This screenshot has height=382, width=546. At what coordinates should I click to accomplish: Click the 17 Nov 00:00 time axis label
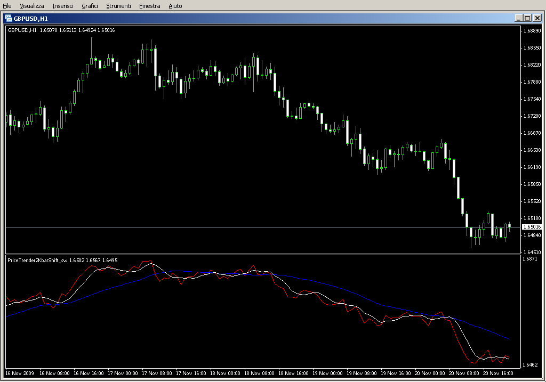point(124,373)
